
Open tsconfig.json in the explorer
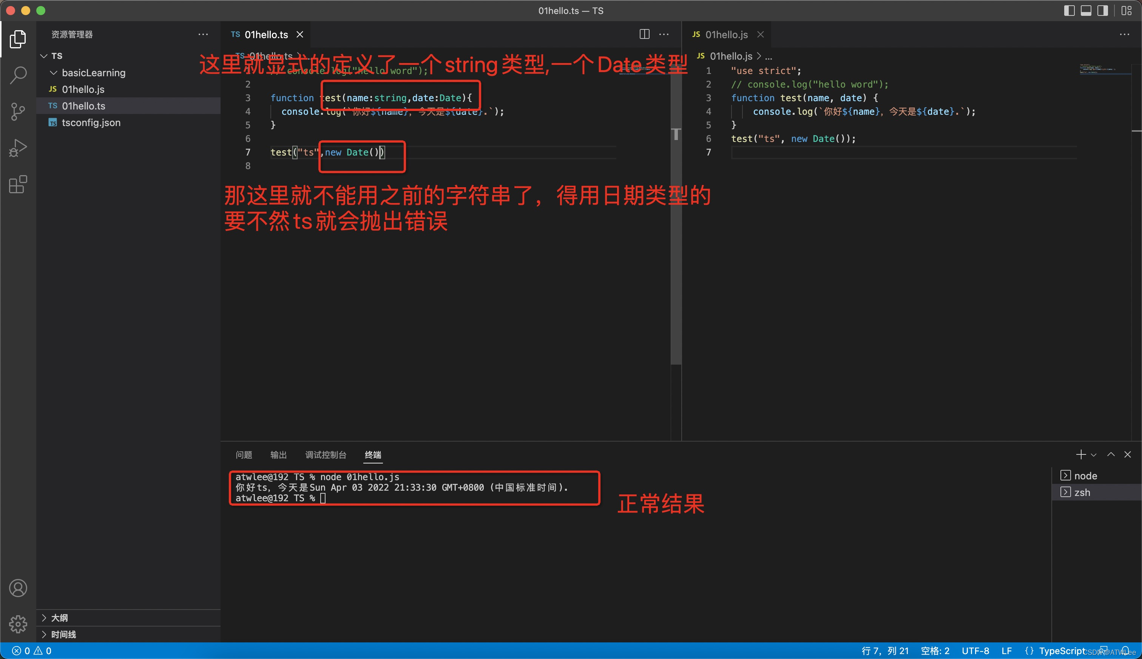pyautogui.click(x=91, y=123)
